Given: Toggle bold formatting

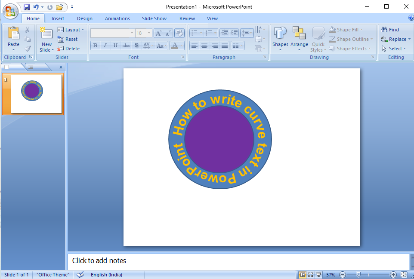Looking at the screenshot, I should click(95, 46).
